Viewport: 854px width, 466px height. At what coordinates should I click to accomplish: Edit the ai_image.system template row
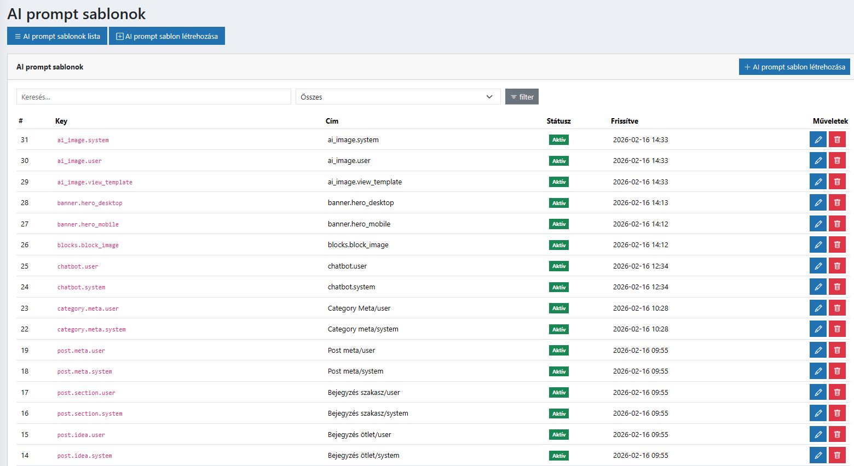[818, 139]
